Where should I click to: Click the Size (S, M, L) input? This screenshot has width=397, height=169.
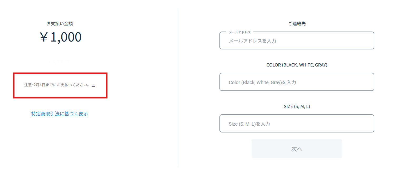tap(297, 124)
